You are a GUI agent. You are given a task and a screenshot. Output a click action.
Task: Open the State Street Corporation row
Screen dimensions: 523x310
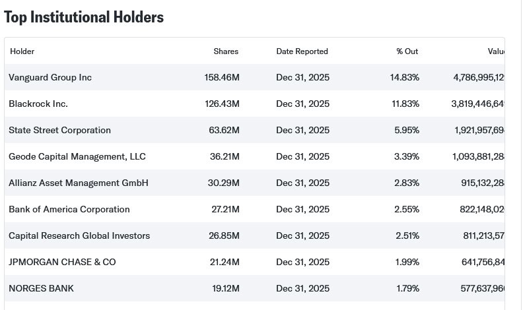60,131
